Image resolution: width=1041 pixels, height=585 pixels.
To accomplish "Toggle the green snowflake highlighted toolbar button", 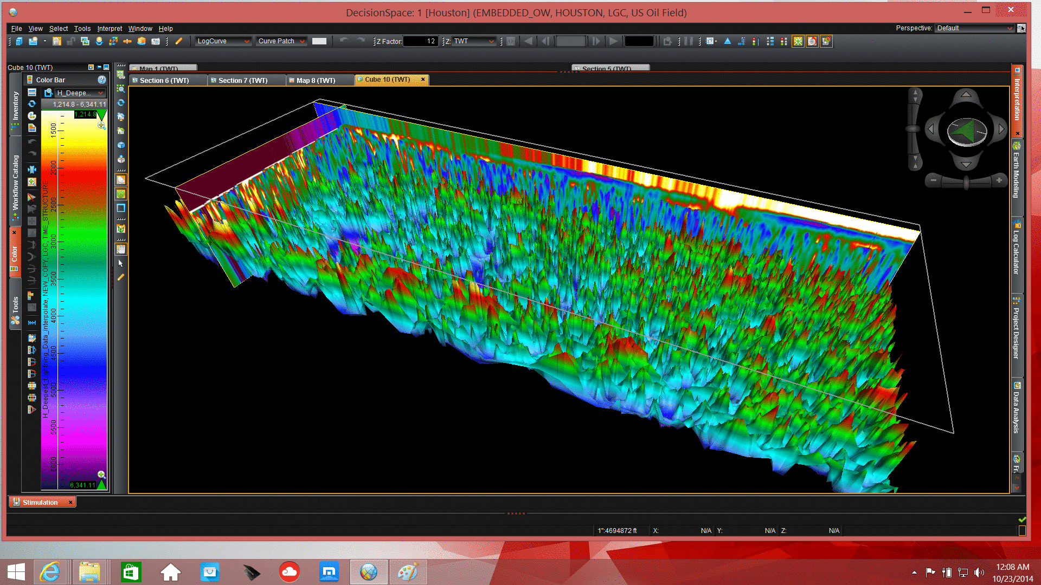I will pos(798,41).
